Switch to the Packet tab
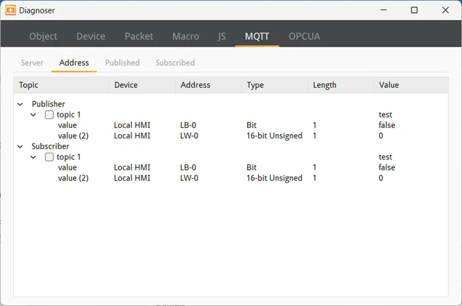The image size is (462, 306). click(x=139, y=36)
